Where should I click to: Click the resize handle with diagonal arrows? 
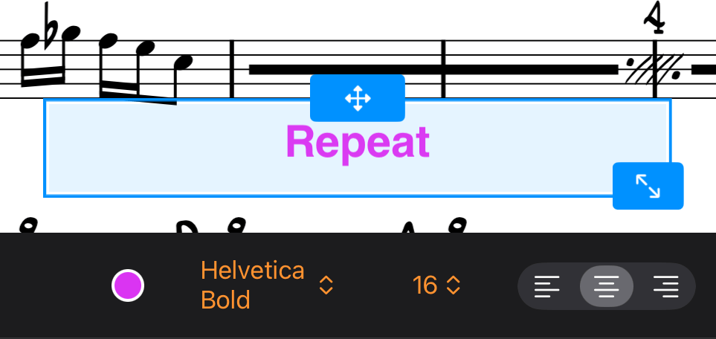(648, 186)
